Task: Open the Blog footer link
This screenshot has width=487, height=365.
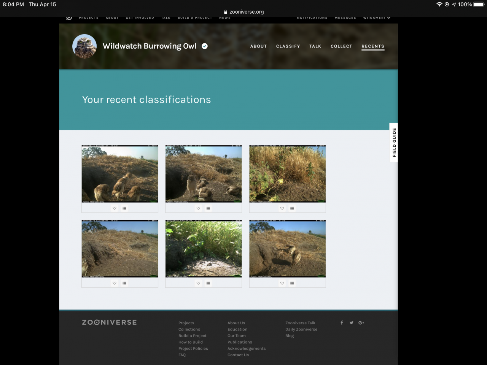Action: [x=290, y=336]
